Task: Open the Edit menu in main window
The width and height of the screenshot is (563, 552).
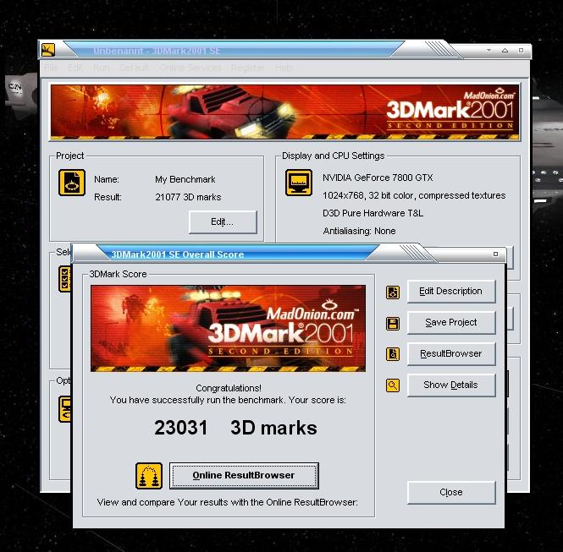Action: point(75,68)
